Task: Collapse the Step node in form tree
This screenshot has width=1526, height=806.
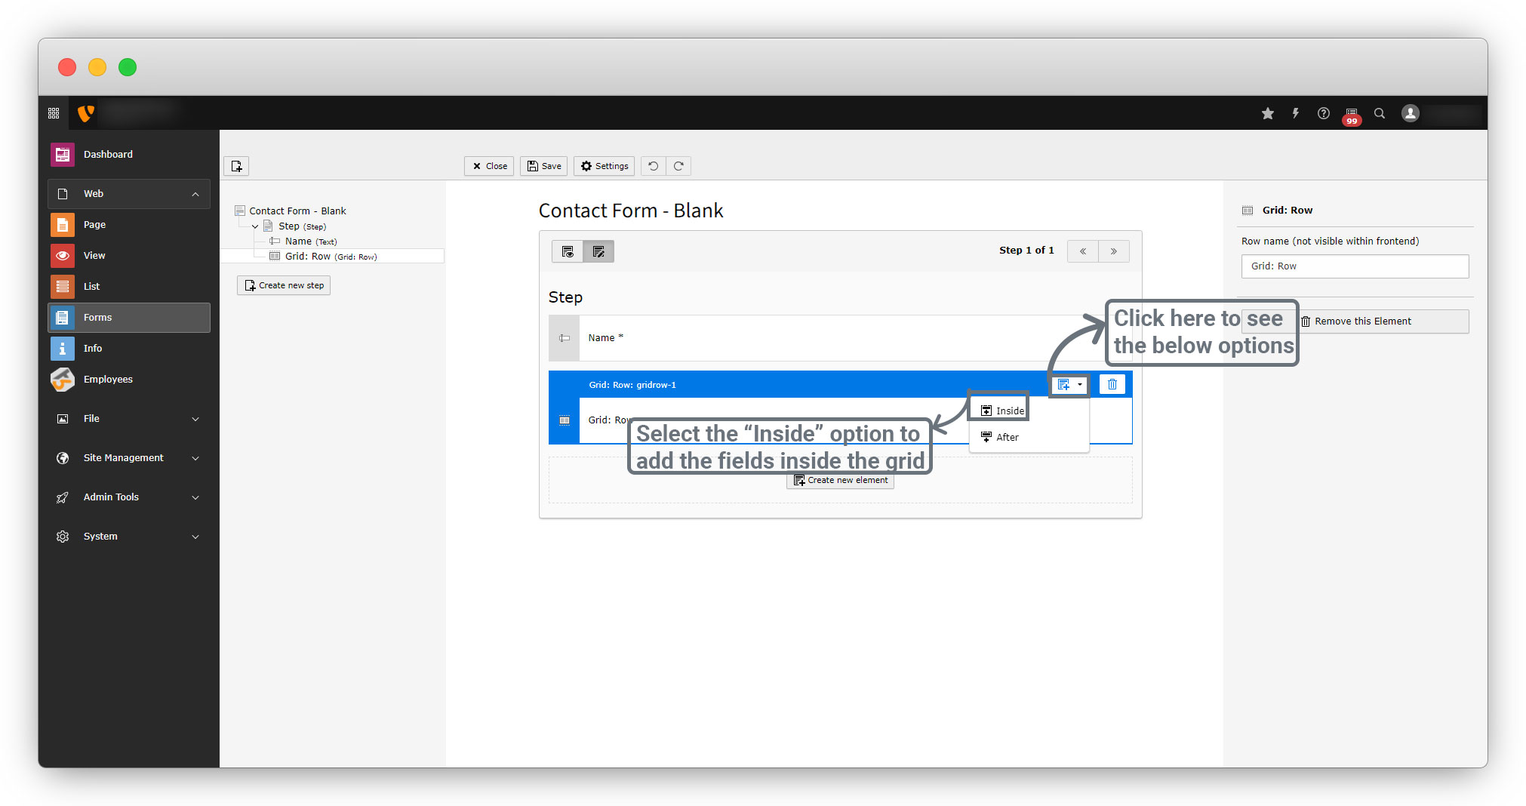Action: 255,226
